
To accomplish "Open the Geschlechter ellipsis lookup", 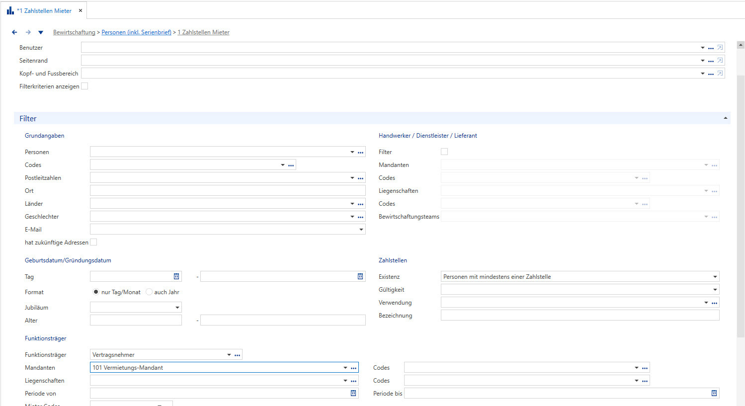I will pos(361,217).
